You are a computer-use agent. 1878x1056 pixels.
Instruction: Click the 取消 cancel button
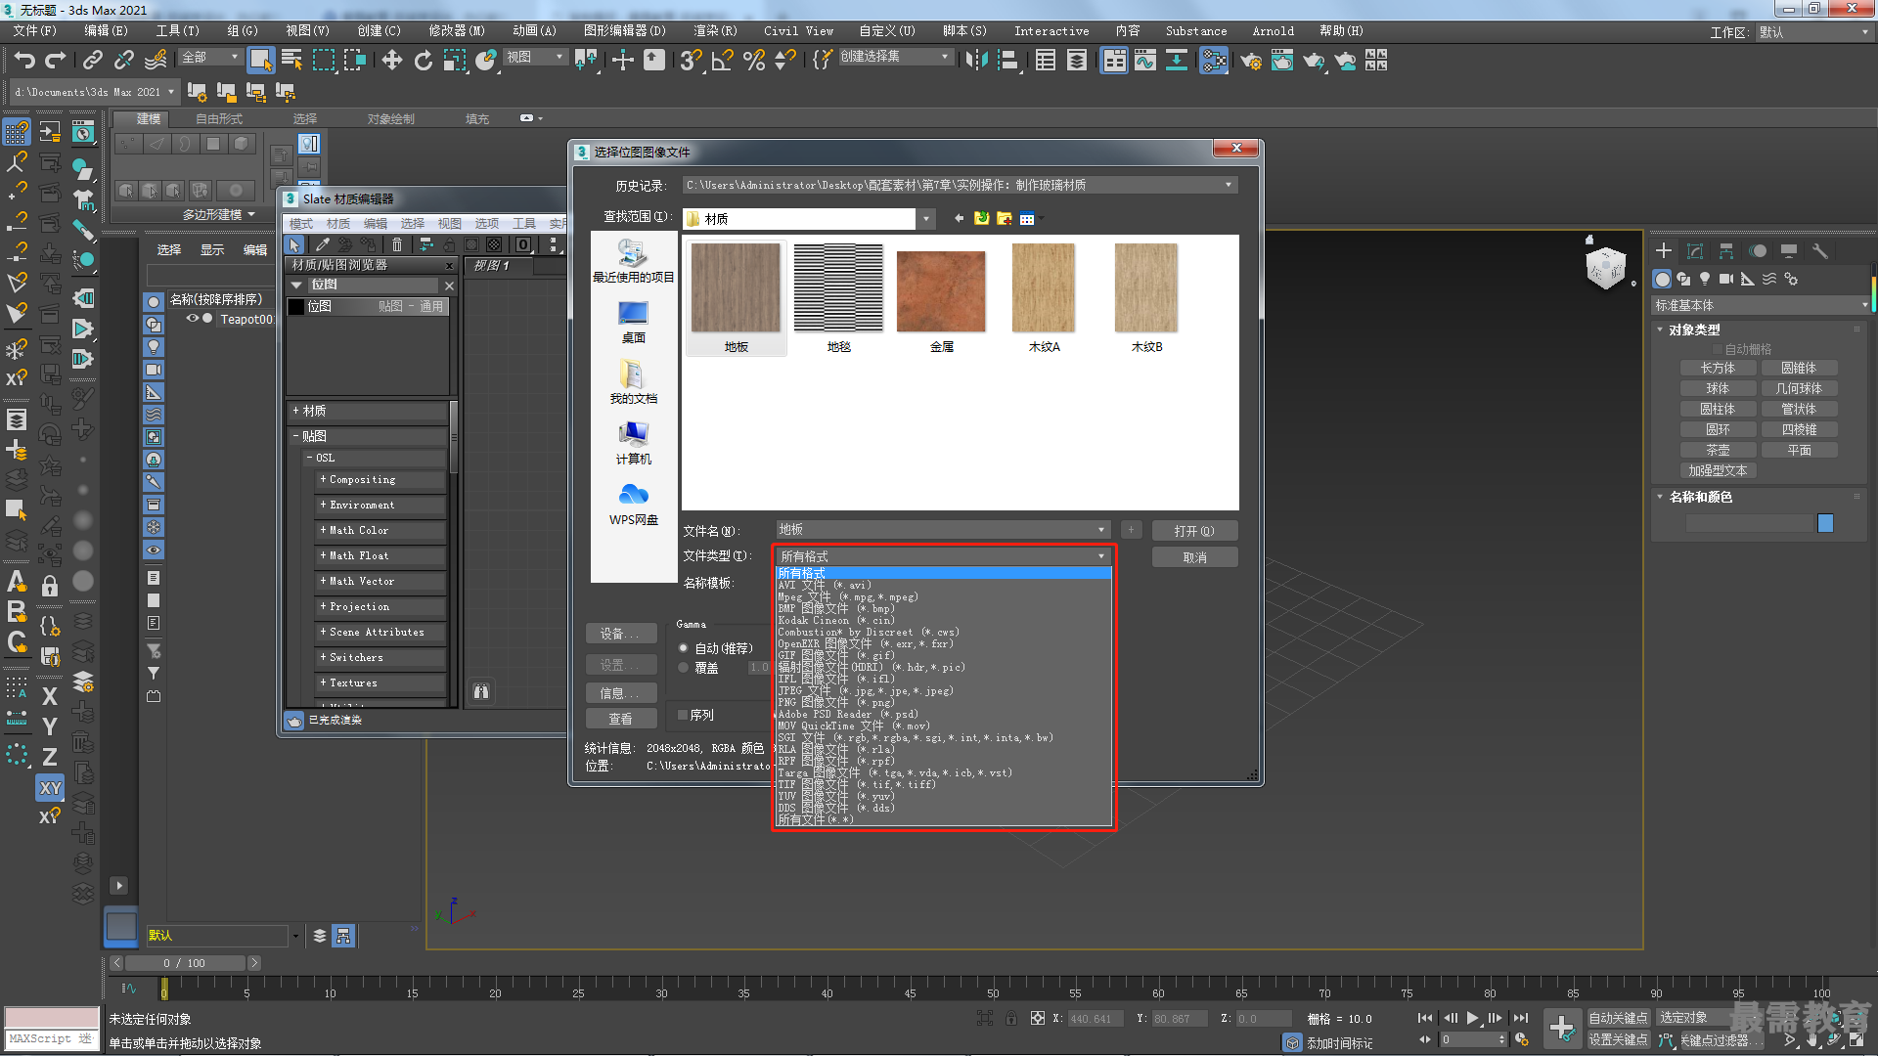click(x=1194, y=557)
